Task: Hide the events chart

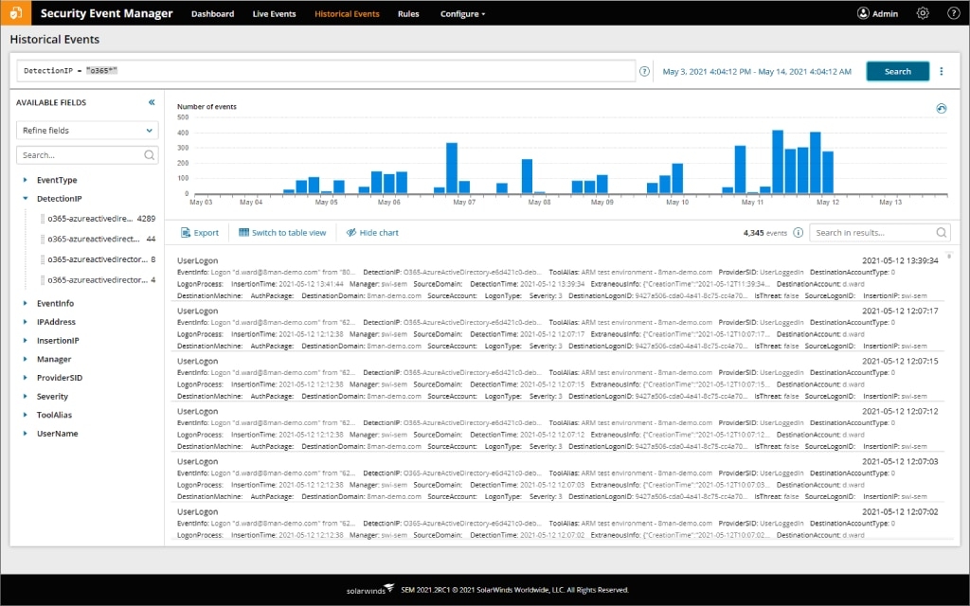Action: (372, 233)
